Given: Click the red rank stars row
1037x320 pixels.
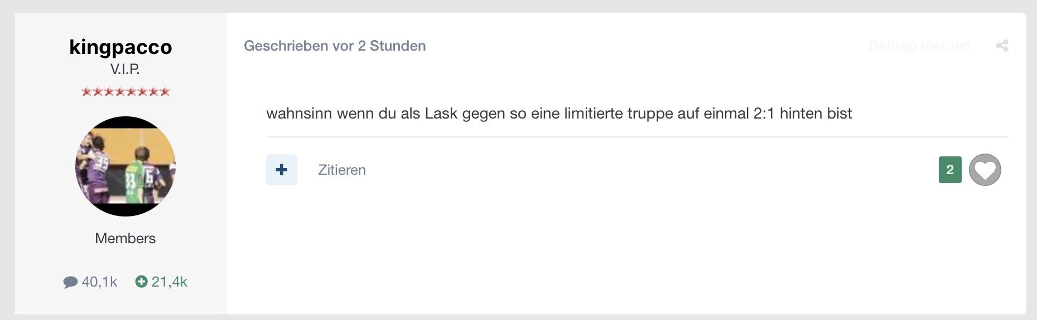Looking at the screenshot, I should (126, 92).
